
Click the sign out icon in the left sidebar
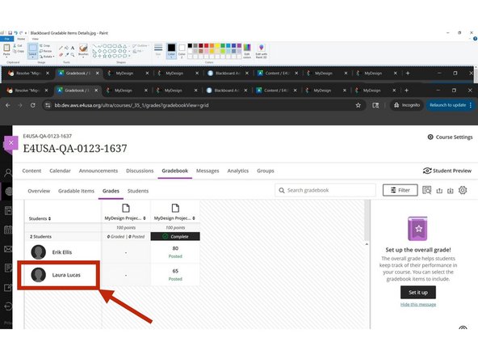click(x=8, y=306)
